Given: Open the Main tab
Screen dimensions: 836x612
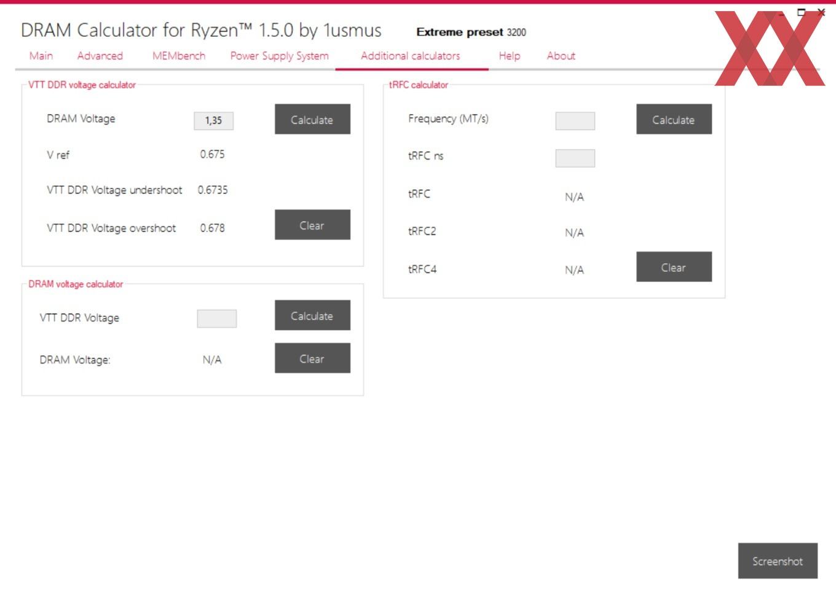Looking at the screenshot, I should 41,56.
